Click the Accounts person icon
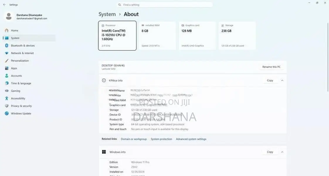Screen dimensions: 329x176 tap(7, 76)
